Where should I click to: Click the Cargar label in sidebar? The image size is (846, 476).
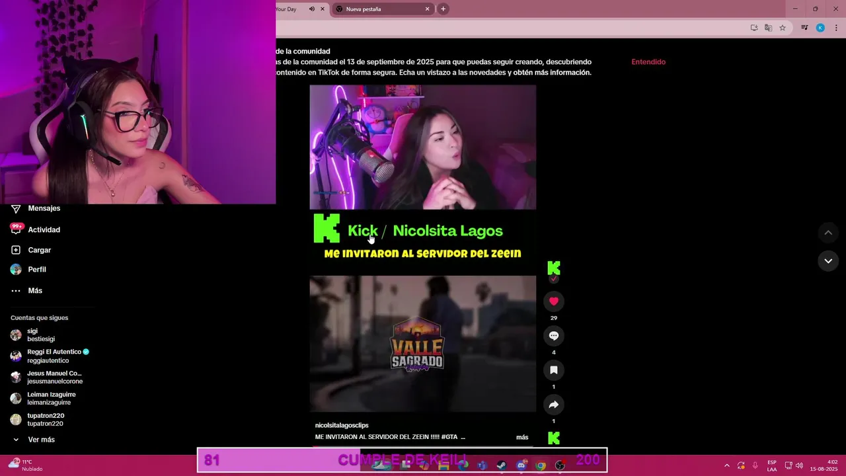point(39,250)
